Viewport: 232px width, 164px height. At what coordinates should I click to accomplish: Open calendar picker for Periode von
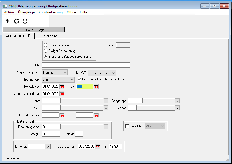click(62, 87)
